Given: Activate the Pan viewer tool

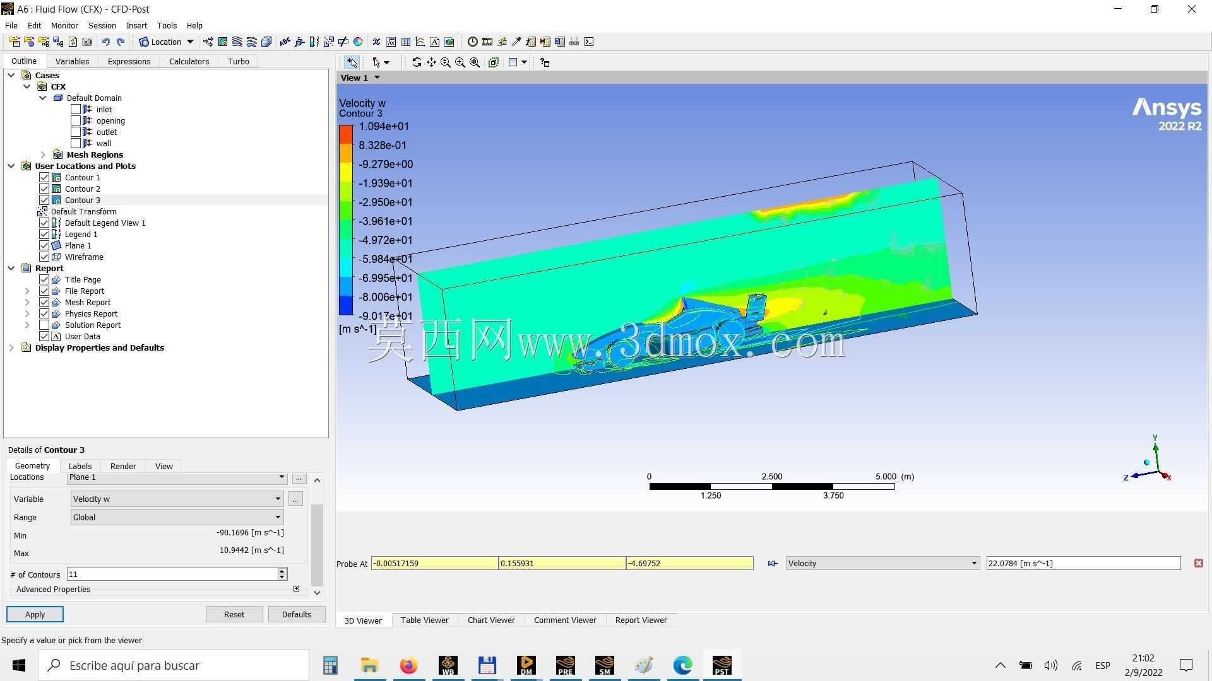Looking at the screenshot, I should (x=431, y=62).
